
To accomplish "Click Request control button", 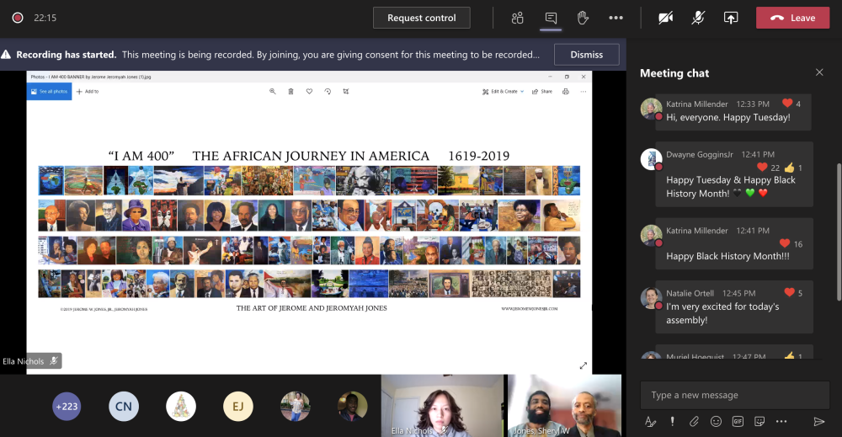I will pyautogui.click(x=422, y=18).
